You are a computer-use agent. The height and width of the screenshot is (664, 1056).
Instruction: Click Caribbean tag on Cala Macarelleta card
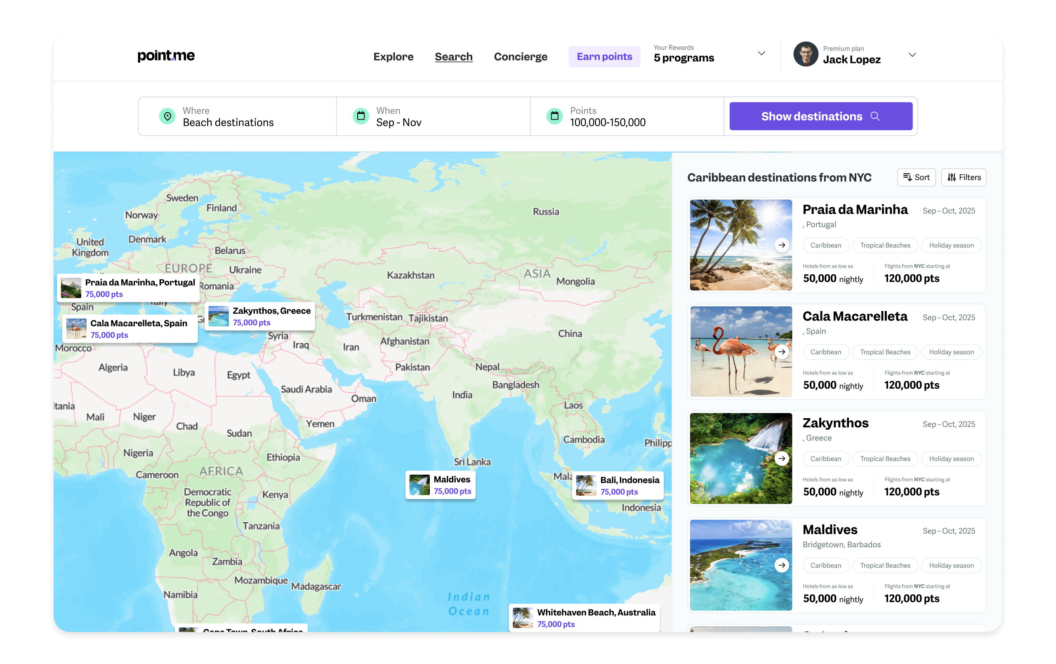coord(826,352)
